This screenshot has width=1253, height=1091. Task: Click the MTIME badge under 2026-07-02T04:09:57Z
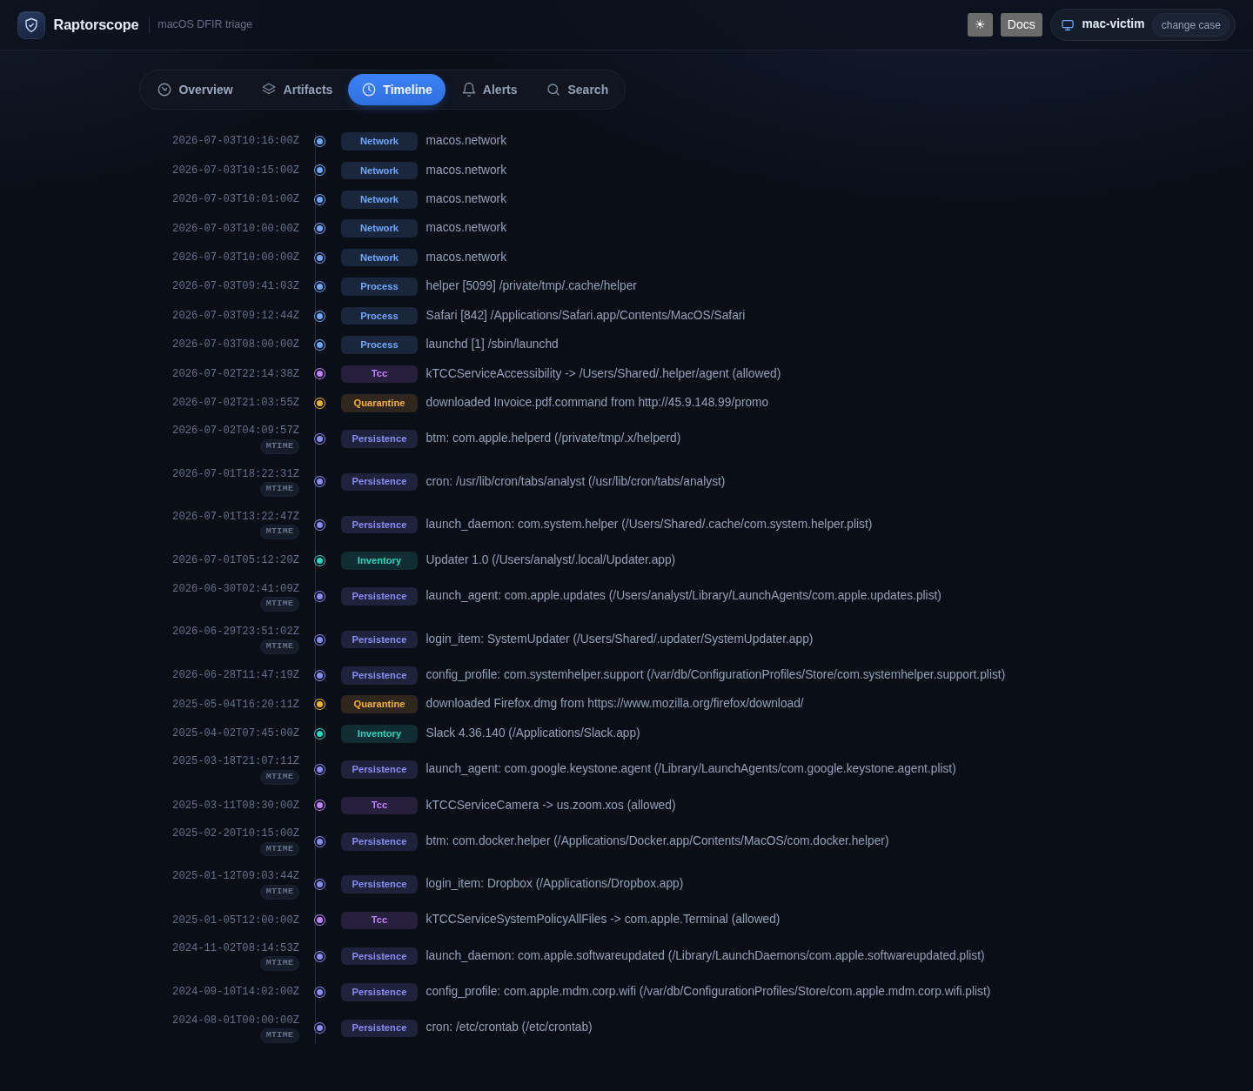[x=279, y=446]
